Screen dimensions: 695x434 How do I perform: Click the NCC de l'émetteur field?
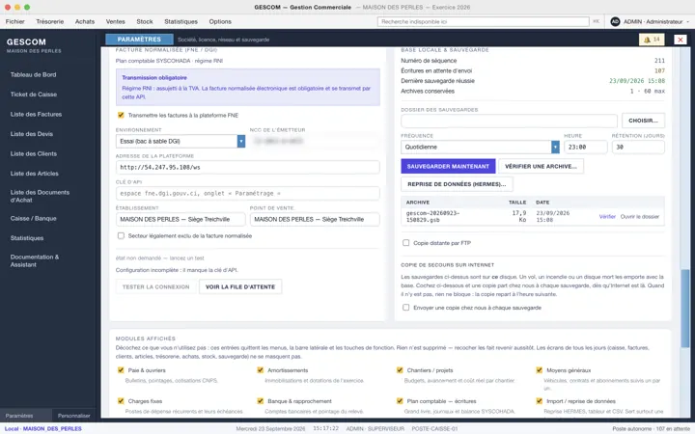(x=315, y=141)
